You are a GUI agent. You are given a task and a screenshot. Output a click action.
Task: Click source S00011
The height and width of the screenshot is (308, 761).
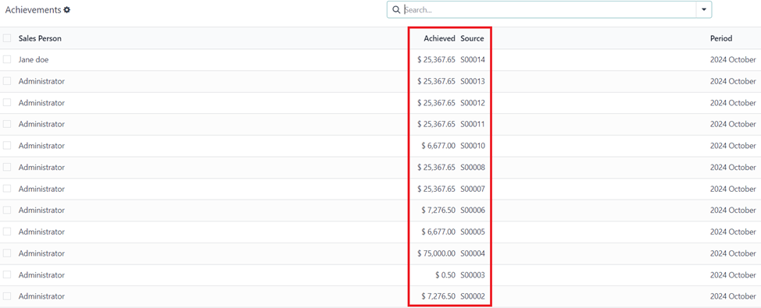[x=473, y=124]
